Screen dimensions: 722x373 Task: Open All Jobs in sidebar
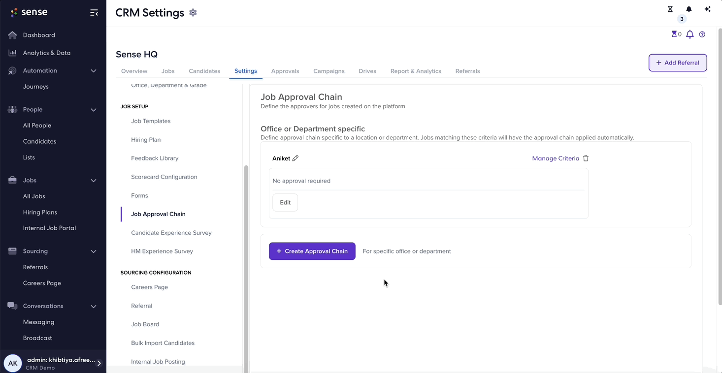[34, 196]
